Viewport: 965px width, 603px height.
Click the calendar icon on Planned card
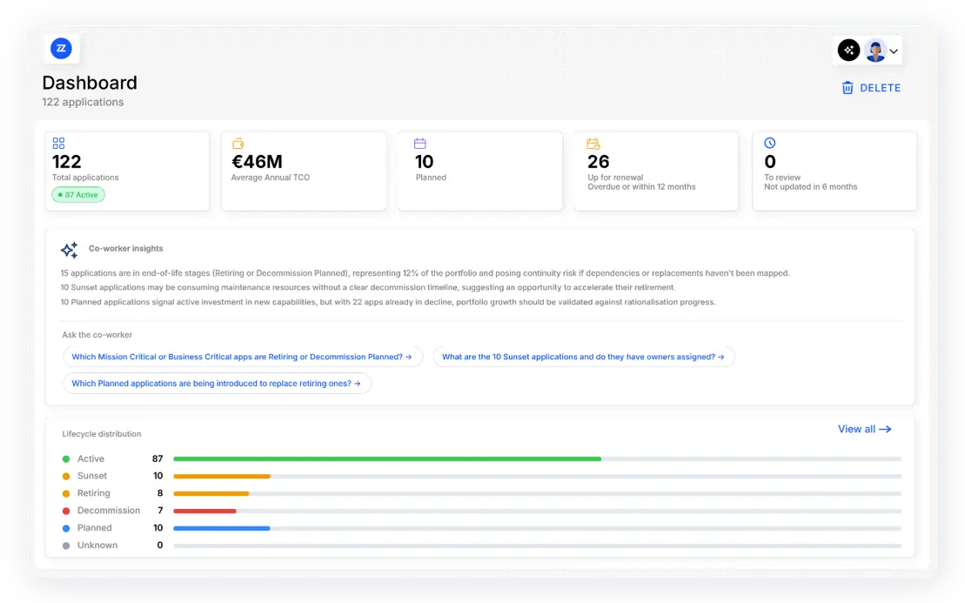tap(419, 144)
